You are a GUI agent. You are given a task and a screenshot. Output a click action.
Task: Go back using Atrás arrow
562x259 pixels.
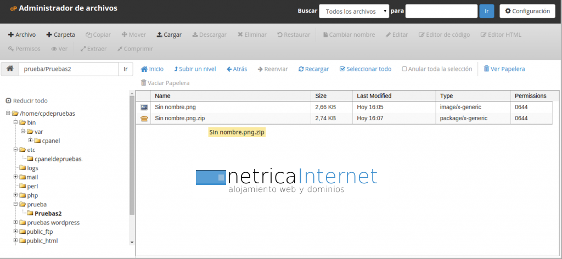pyautogui.click(x=229, y=69)
